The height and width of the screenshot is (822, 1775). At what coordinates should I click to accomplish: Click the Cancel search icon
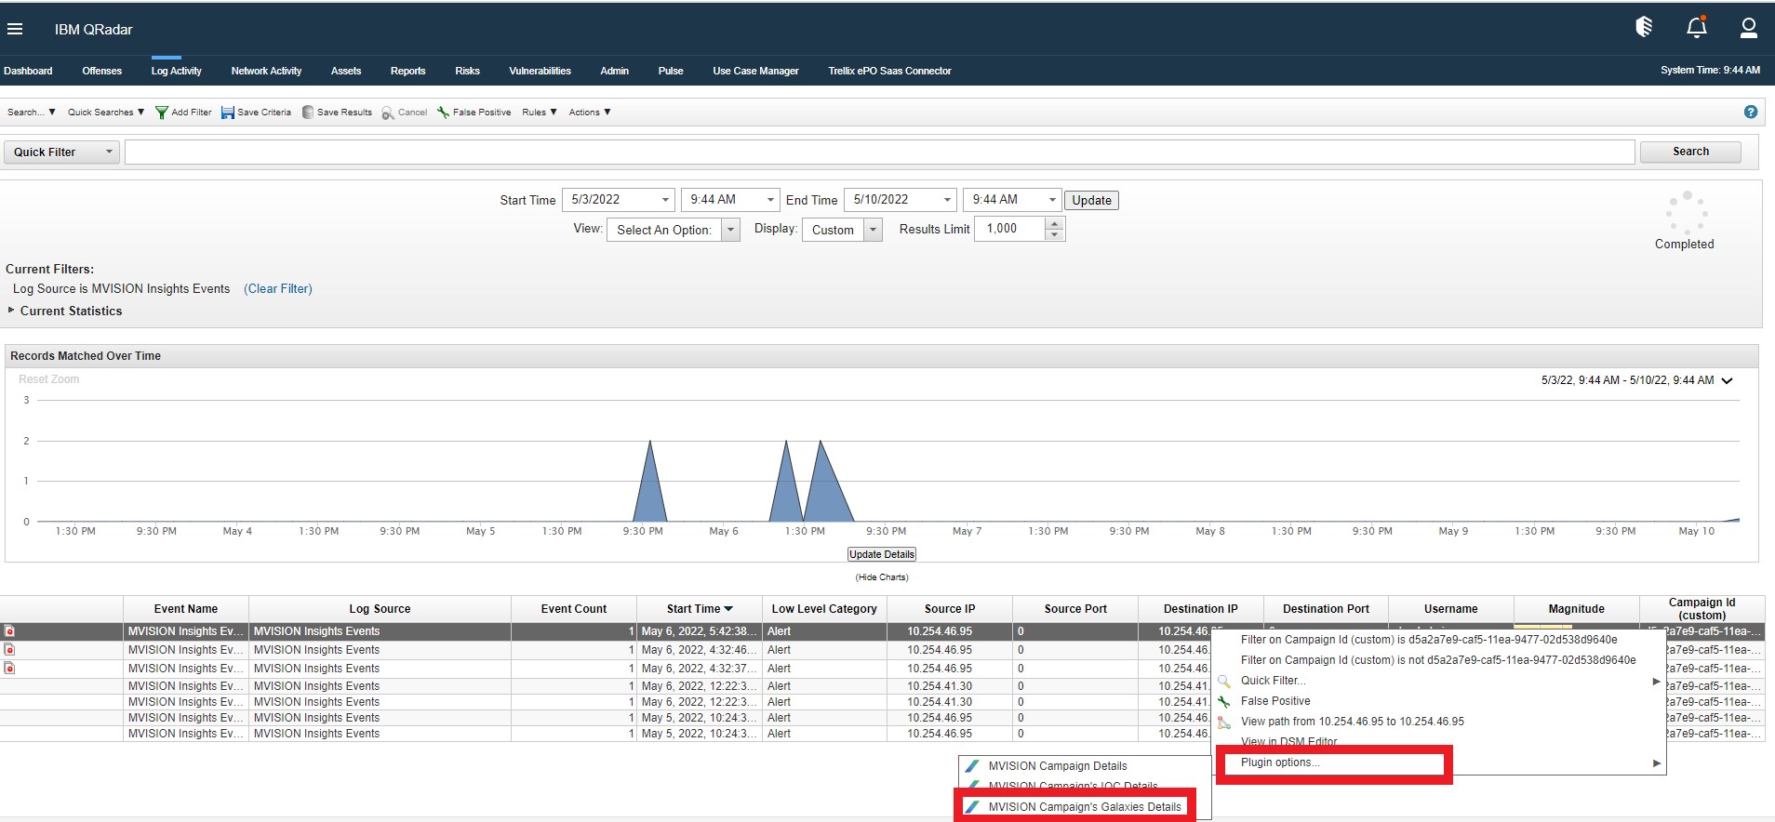tap(388, 113)
